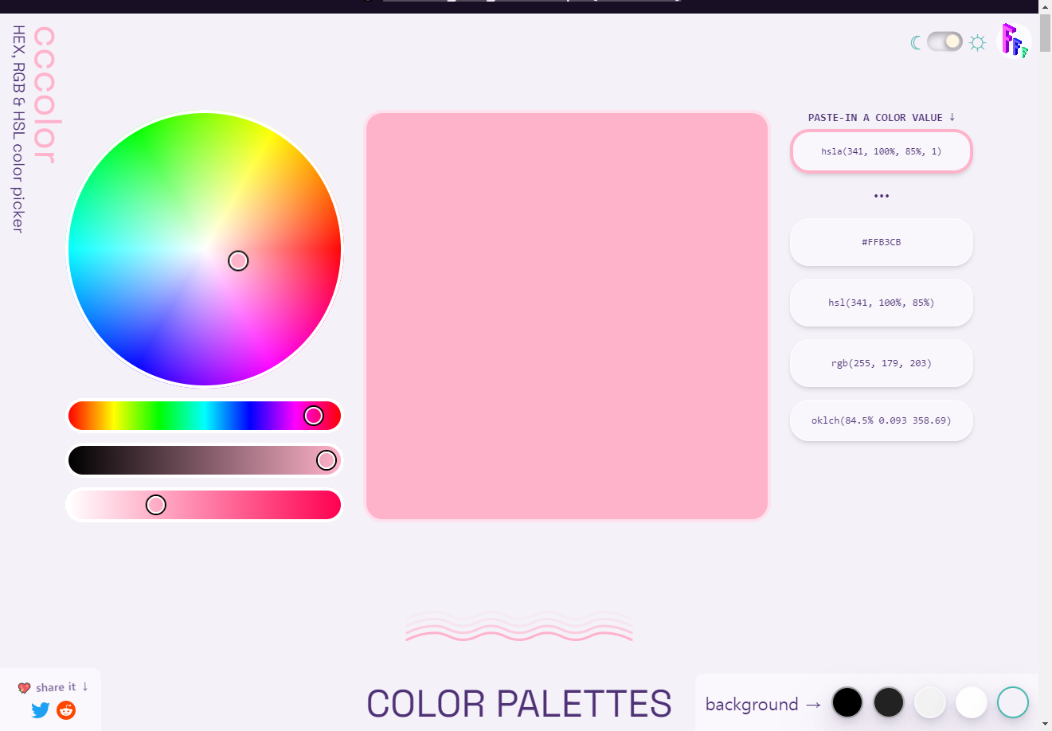1052x731 pixels.
Task: Set background to dark gray swatch
Action: (x=889, y=702)
